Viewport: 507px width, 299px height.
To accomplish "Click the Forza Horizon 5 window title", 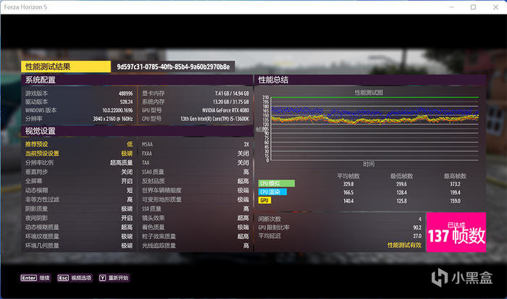I will [25, 7].
